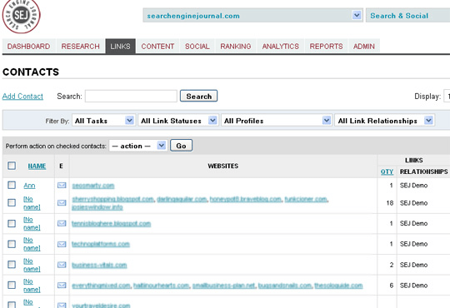The image size is (450, 308).
Task: Expand the All Link Relationships filter
Action: tap(384, 121)
